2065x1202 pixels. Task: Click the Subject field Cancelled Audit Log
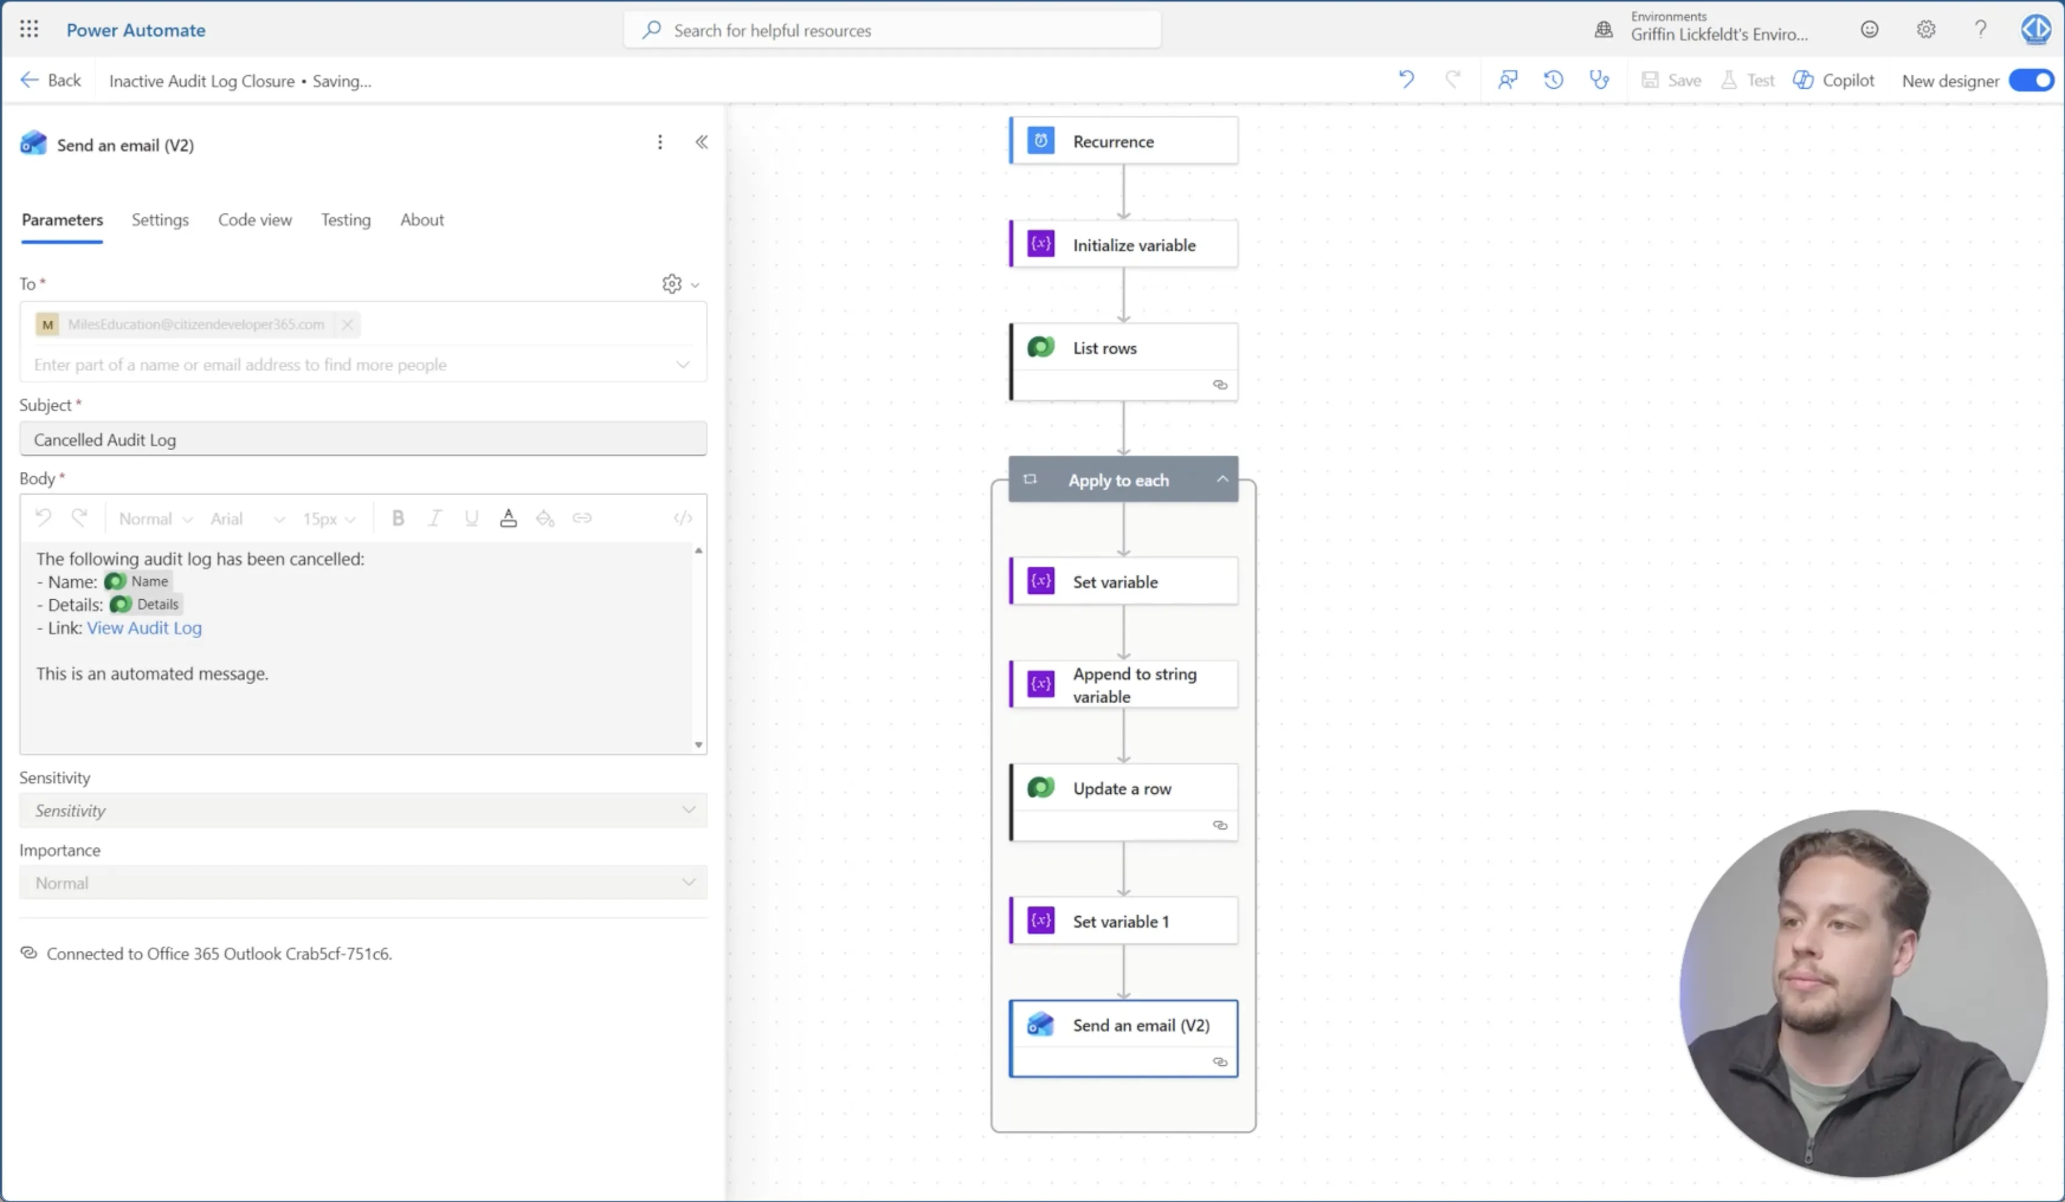coord(363,439)
